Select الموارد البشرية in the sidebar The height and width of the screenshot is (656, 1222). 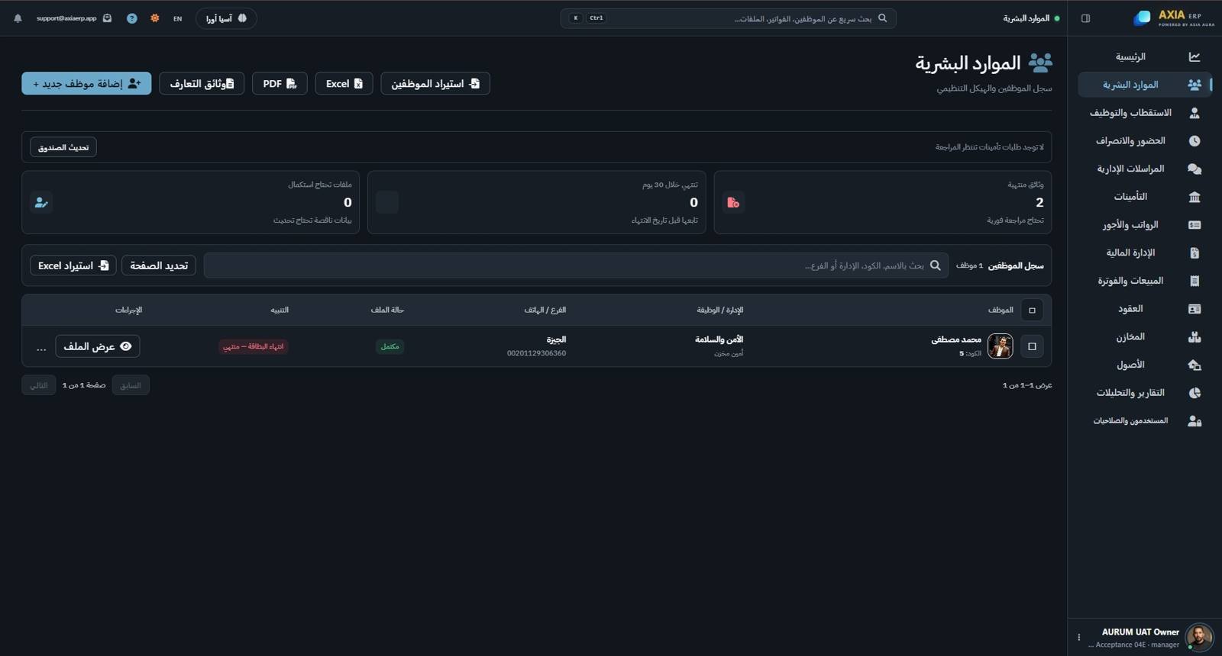pos(1143,85)
